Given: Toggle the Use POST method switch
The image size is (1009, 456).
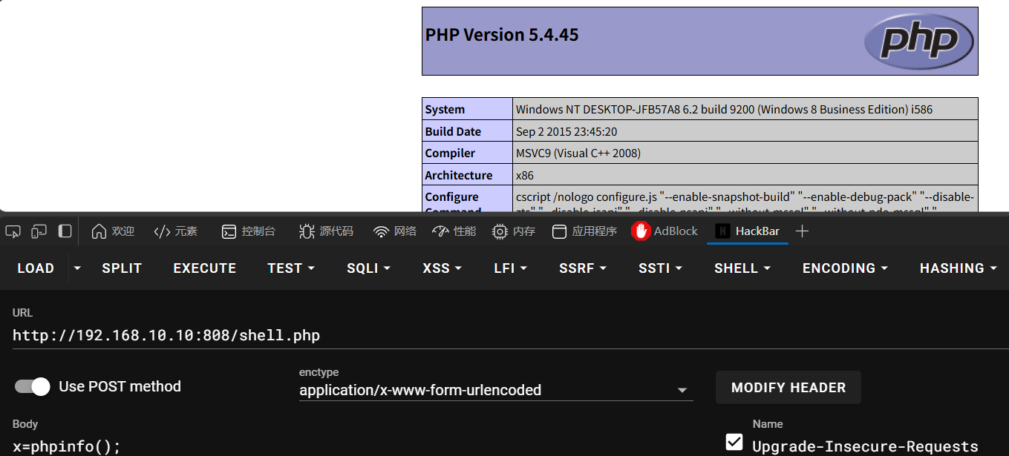Looking at the screenshot, I should (x=32, y=386).
